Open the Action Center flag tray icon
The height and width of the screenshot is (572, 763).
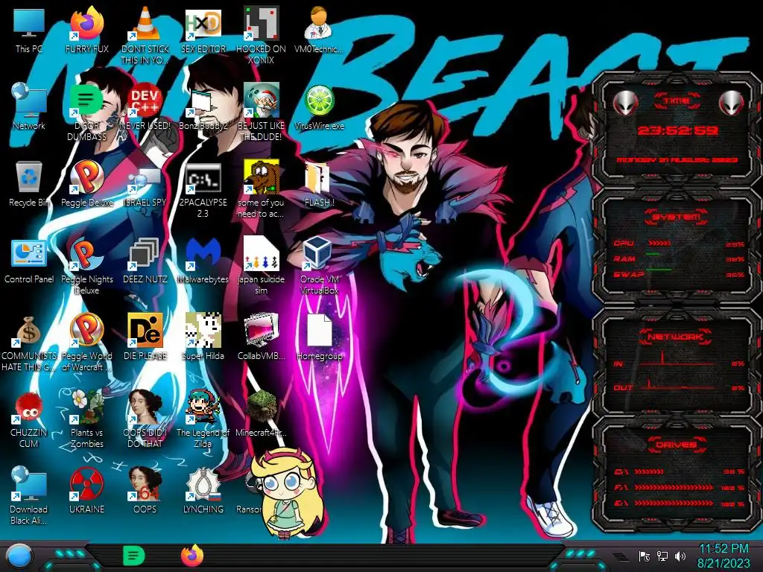(x=645, y=556)
